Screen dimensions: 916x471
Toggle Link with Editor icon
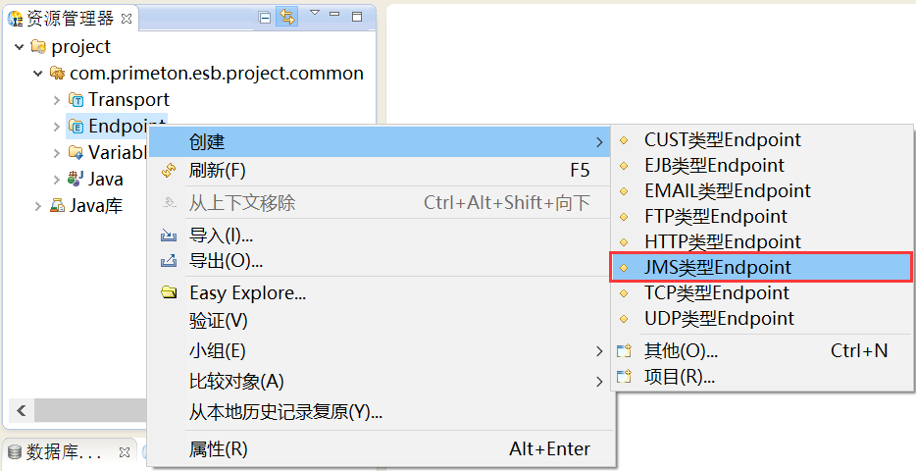point(286,17)
